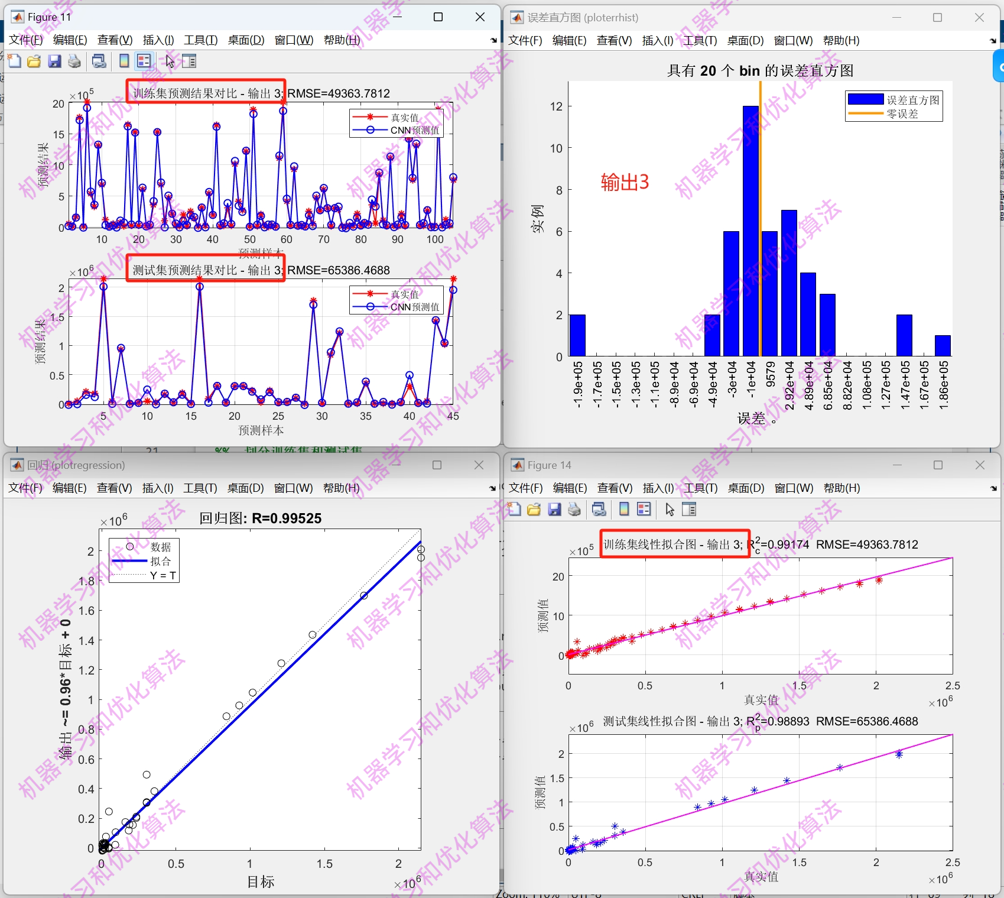This screenshot has width=1004, height=898.
Task: Close the plotregression window
Action: click(479, 465)
